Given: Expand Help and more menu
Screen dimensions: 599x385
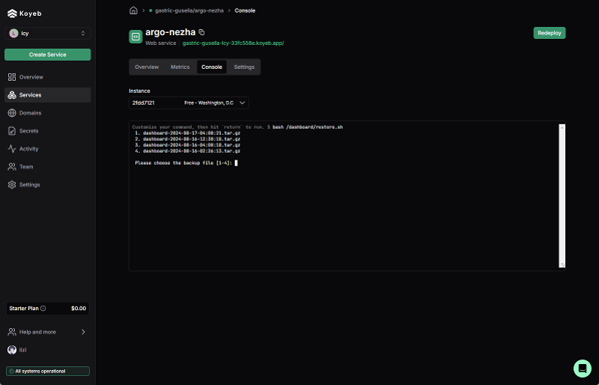Looking at the screenshot, I should 48,332.
